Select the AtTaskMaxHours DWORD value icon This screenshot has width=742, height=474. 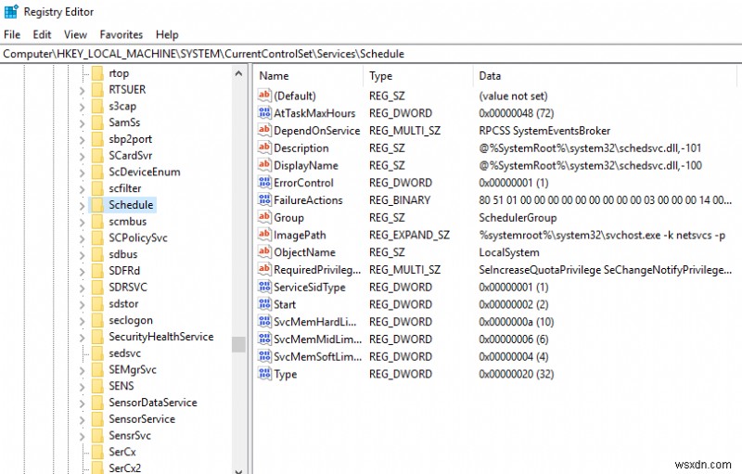pos(264,112)
